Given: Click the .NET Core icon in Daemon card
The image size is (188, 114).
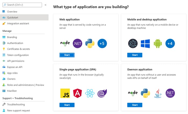Looking at the screenshot, I should (170, 93).
